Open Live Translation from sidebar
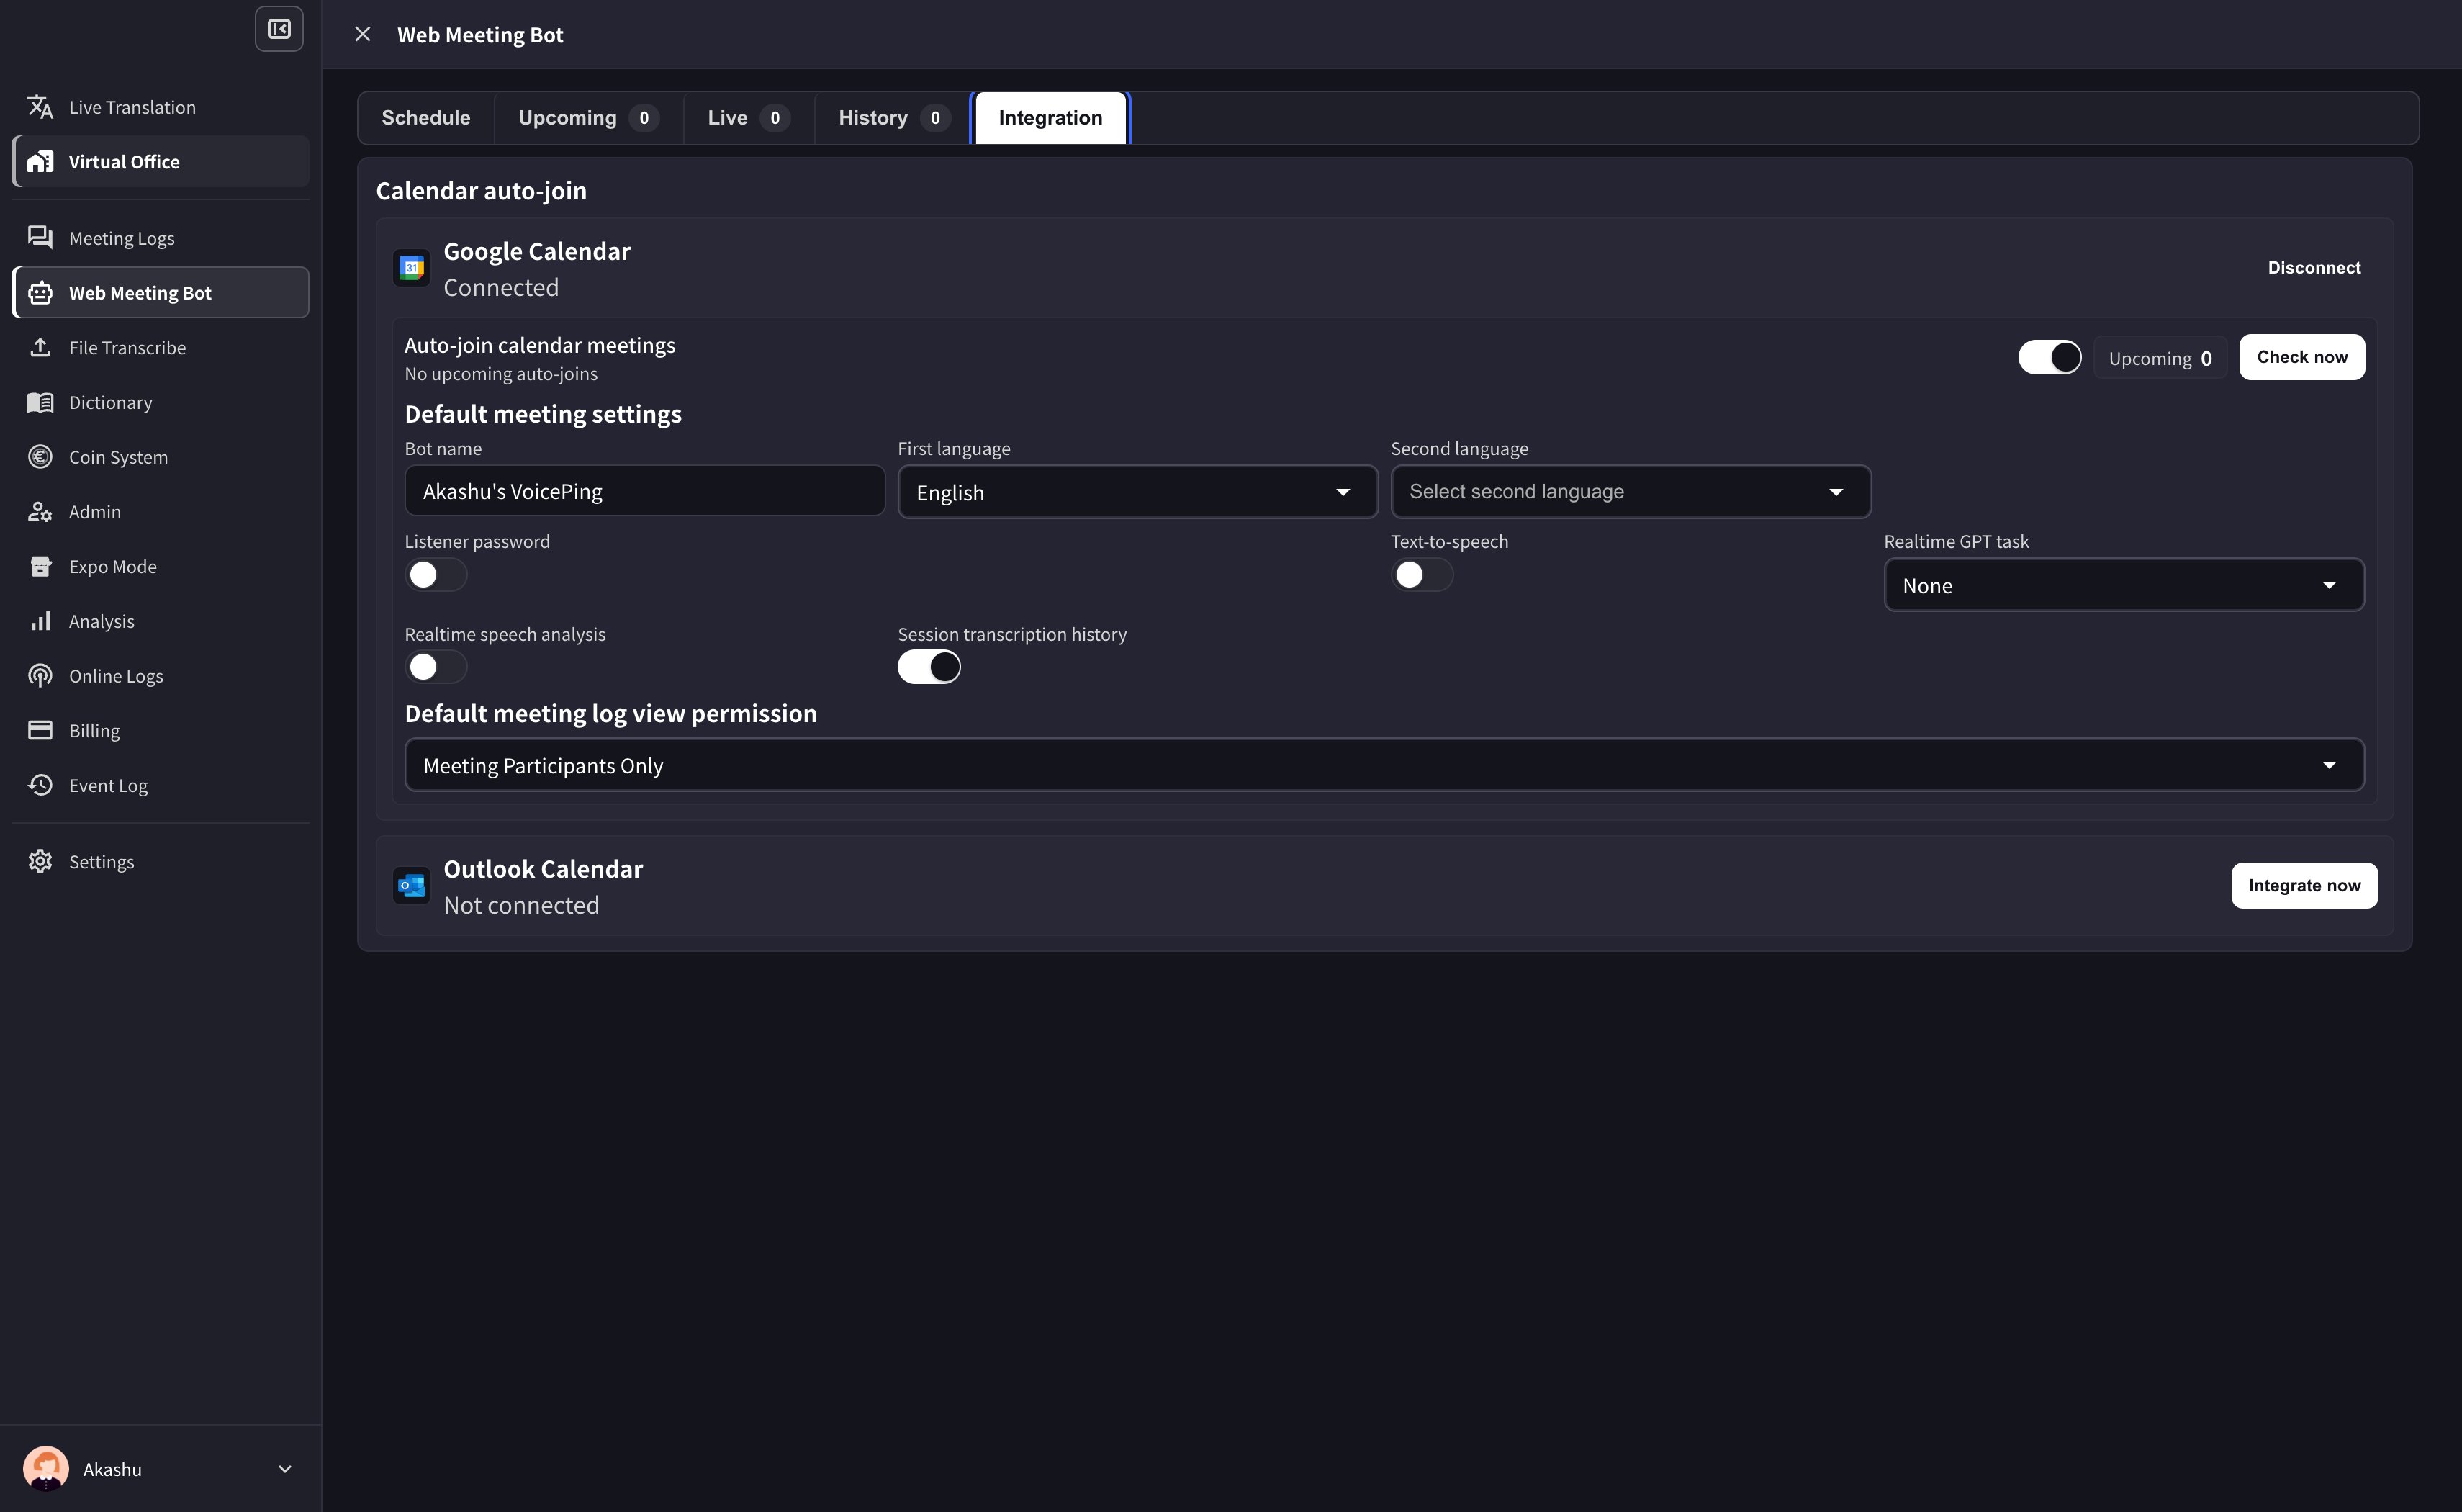Image resolution: width=2462 pixels, height=1512 pixels. 160,107
